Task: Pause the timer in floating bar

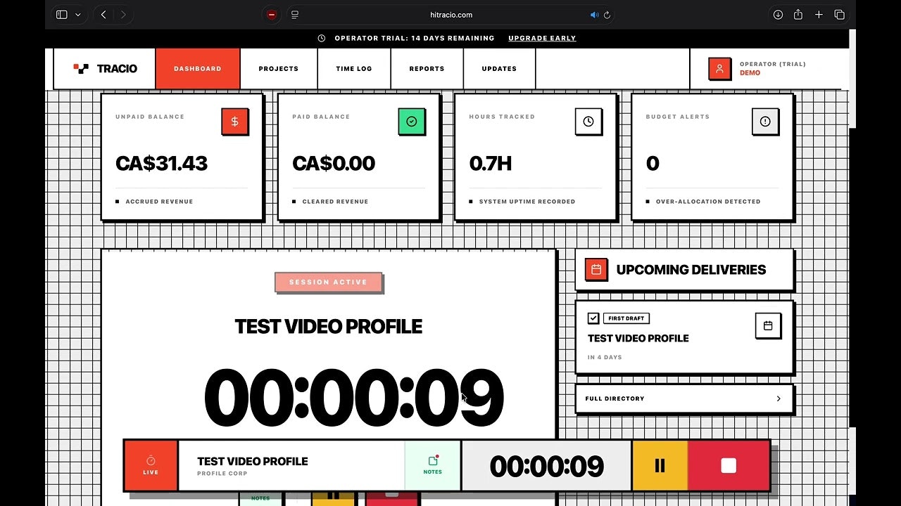Action: click(x=660, y=465)
